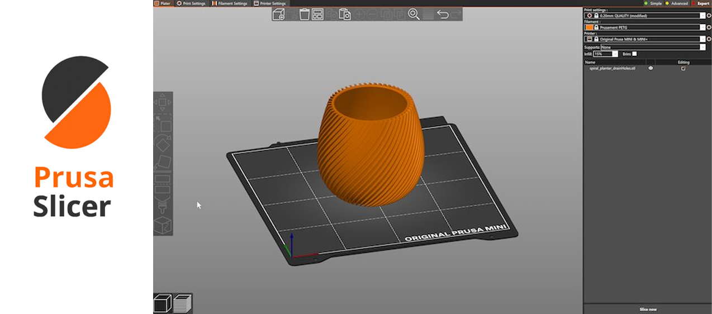Viewport: 712px width, 314px height.
Task: Select Simple mode
Action: tap(652, 3)
